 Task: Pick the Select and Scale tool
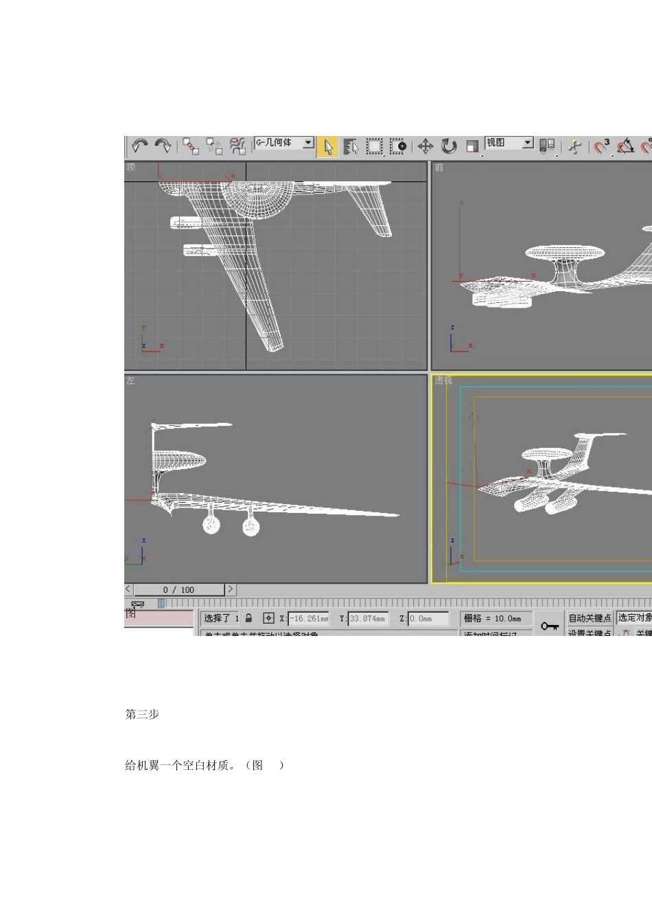click(x=472, y=146)
